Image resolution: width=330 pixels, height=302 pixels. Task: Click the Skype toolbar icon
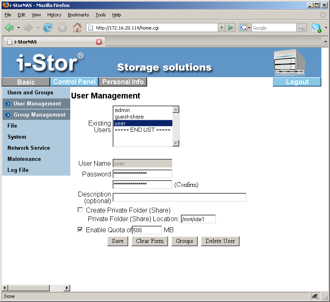(x=316, y=28)
